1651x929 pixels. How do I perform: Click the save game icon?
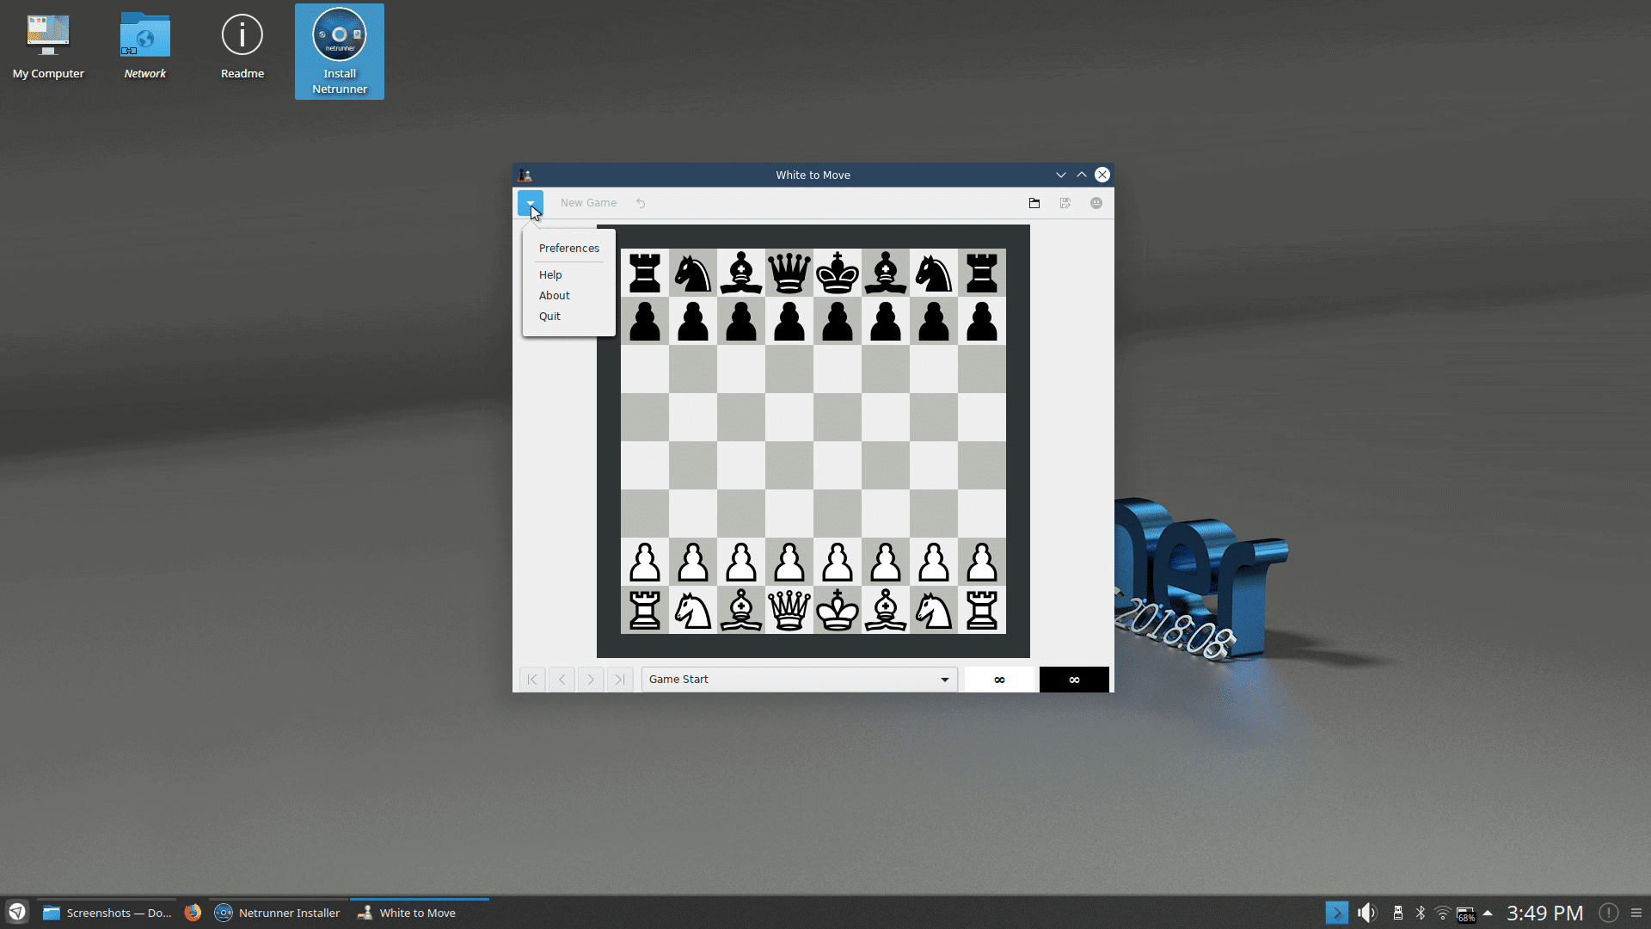point(1065,202)
